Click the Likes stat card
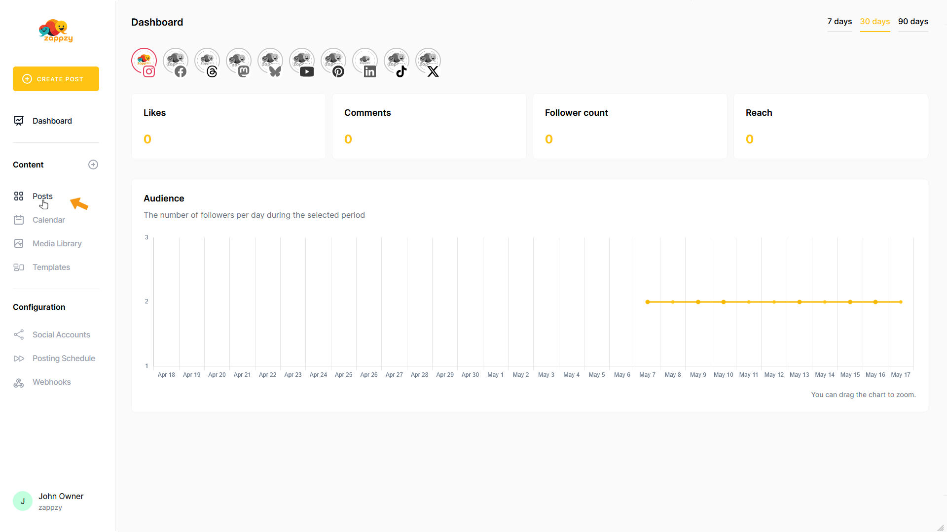The width and height of the screenshot is (947, 532). (228, 126)
